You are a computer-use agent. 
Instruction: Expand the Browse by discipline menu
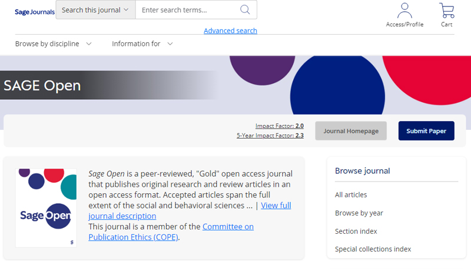(53, 43)
